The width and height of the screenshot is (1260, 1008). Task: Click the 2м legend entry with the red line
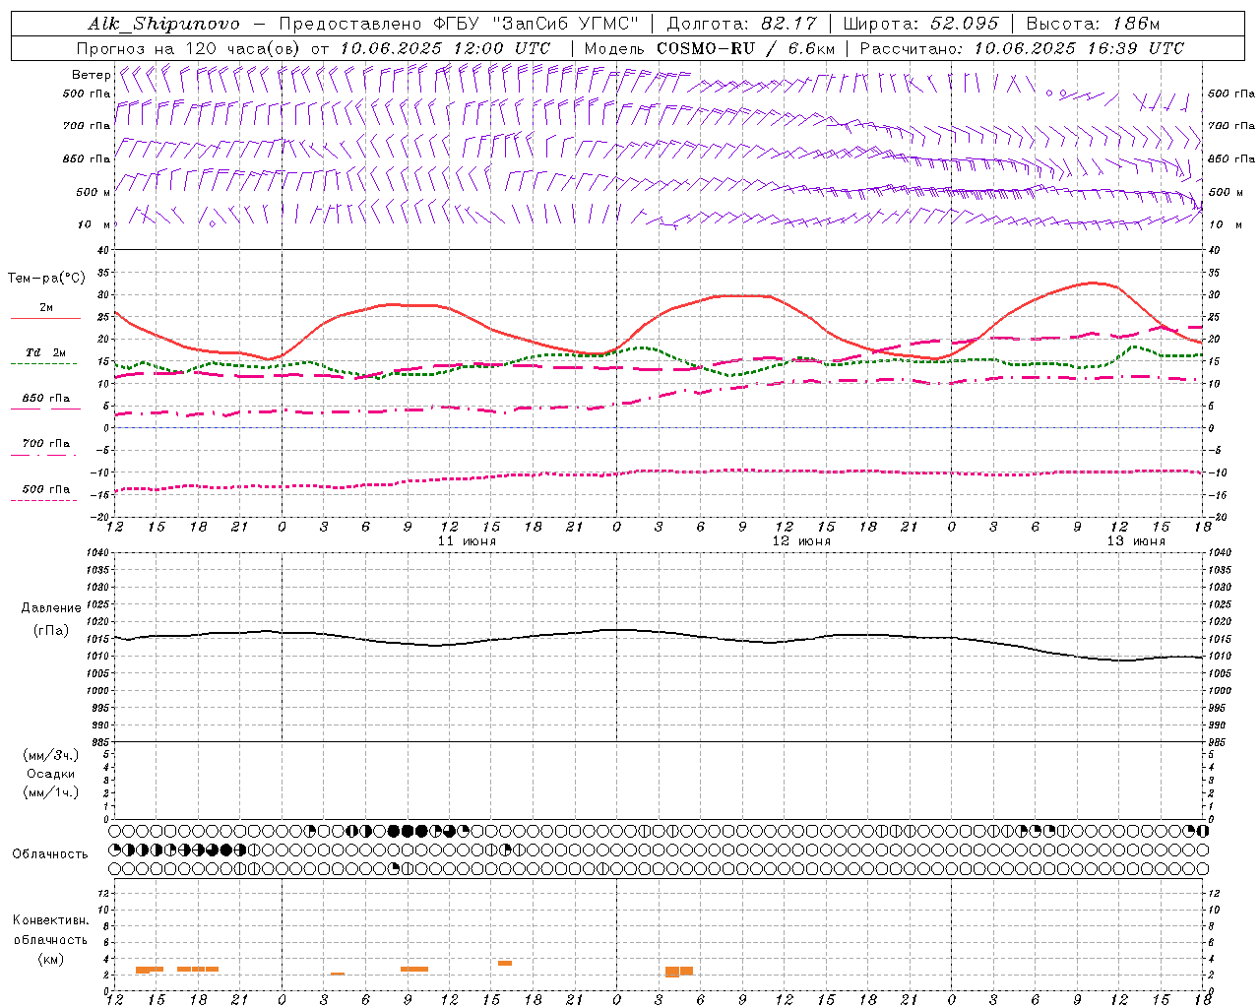pos(46,312)
